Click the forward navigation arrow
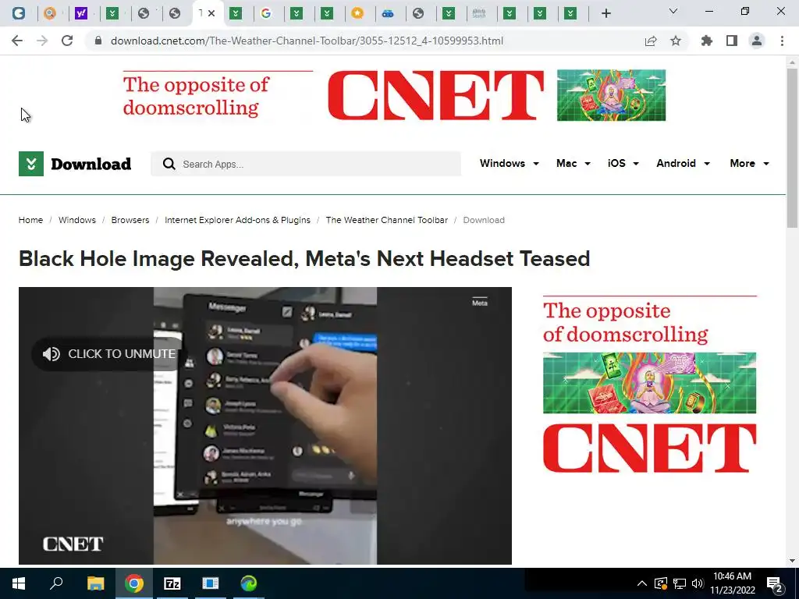This screenshot has height=599, width=799. (x=42, y=41)
